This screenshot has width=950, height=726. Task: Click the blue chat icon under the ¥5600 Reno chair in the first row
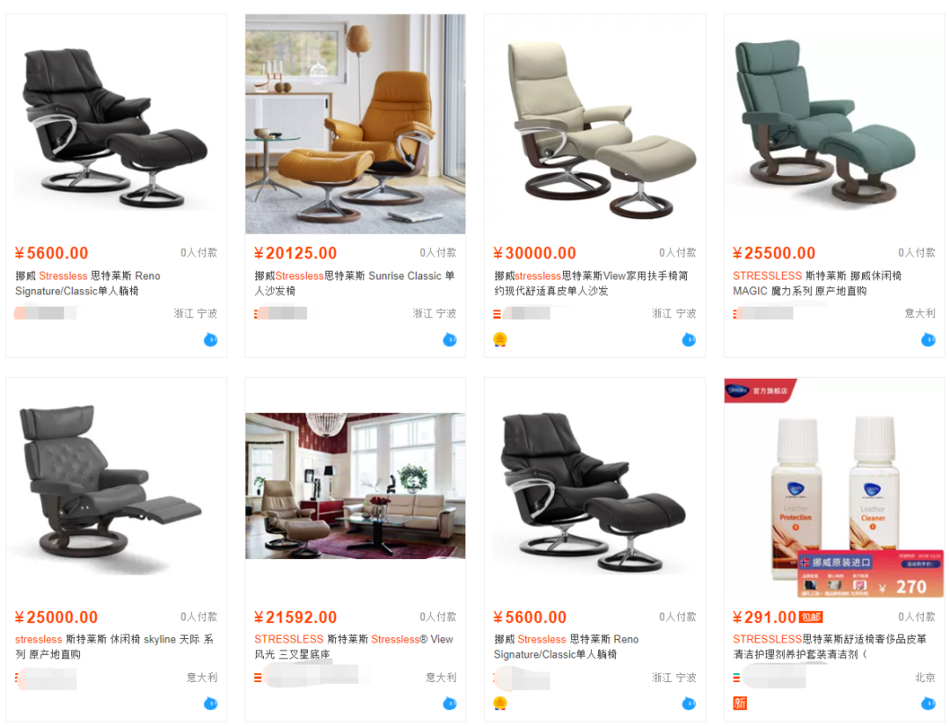click(x=210, y=339)
